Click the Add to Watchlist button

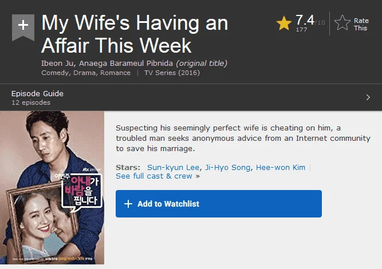[x=219, y=204]
